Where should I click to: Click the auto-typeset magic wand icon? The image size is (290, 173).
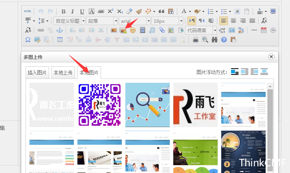point(148,11)
